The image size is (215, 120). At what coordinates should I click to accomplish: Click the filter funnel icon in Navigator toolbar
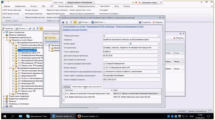[37, 29]
